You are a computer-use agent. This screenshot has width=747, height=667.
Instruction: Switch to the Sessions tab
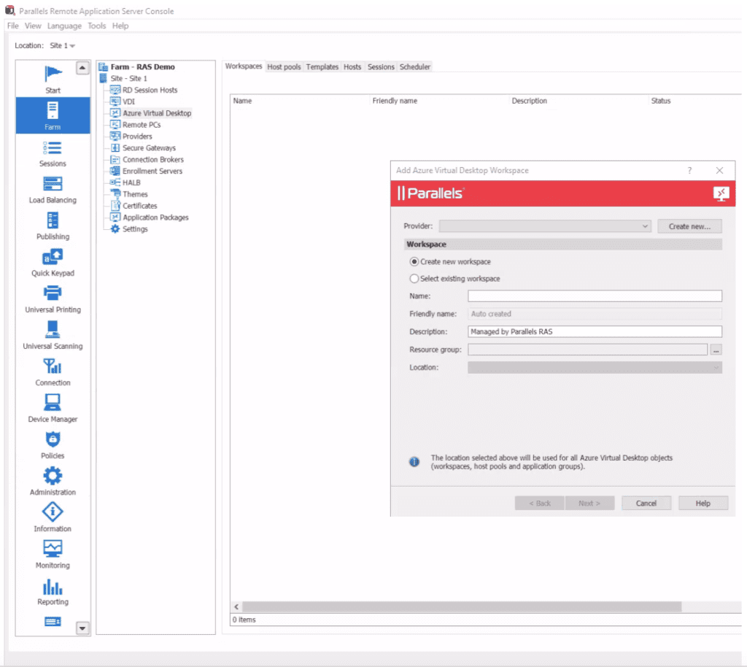[x=381, y=67]
